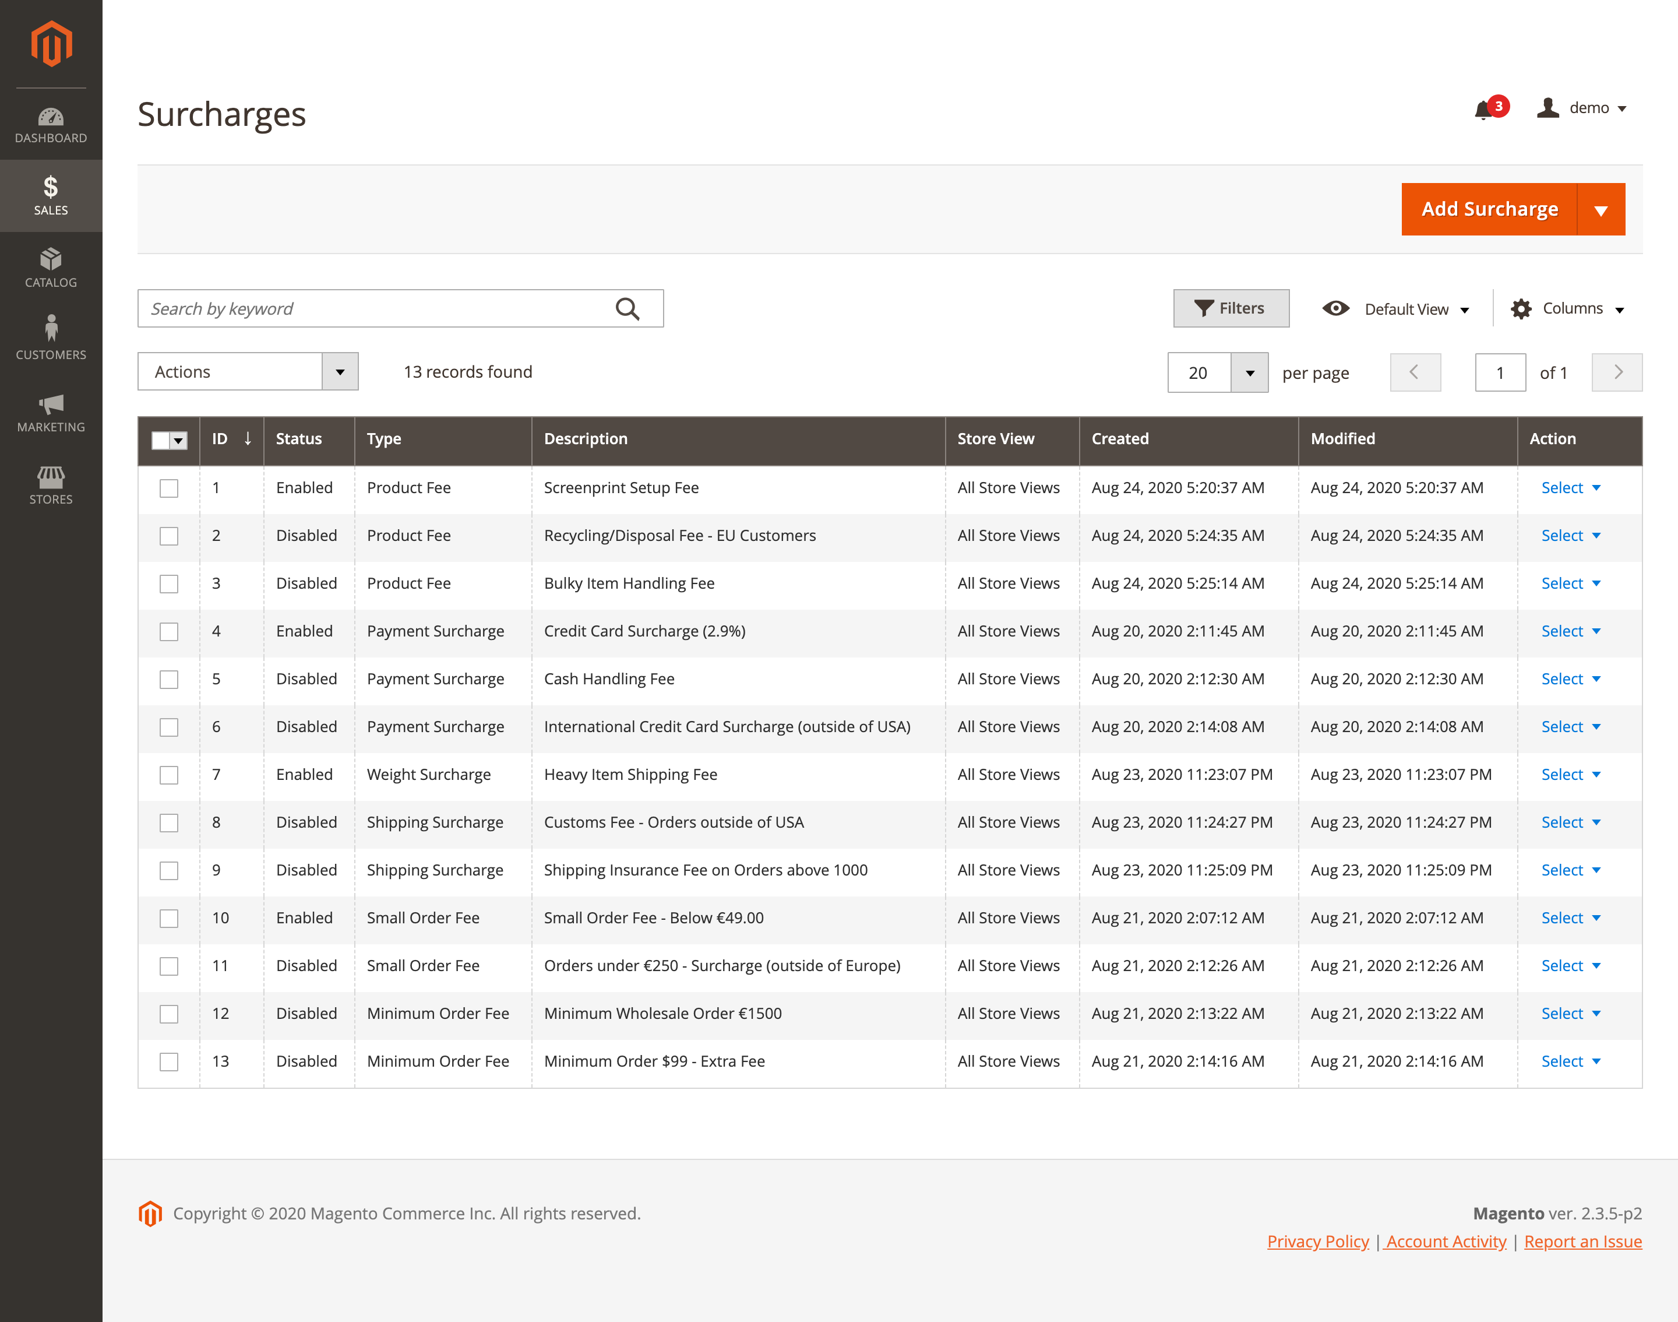Check the Customs Fee row
1678x1322 pixels.
coord(168,823)
